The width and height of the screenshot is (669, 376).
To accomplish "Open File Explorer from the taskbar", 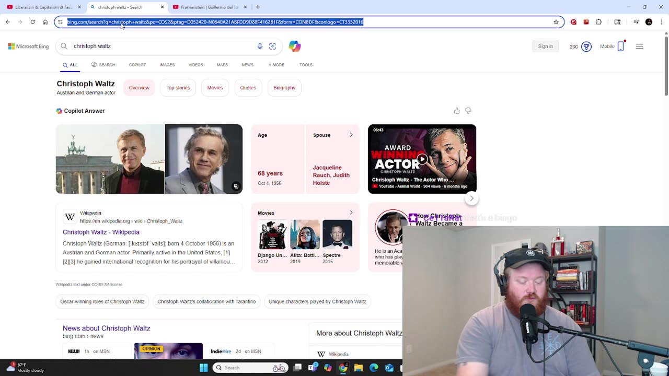I will point(359,368).
